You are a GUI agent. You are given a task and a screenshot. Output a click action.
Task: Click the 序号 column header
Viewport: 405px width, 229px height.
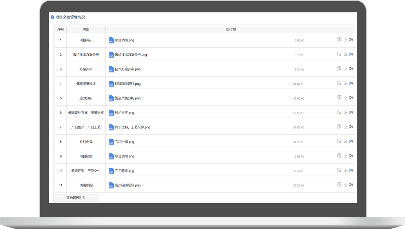(61, 29)
